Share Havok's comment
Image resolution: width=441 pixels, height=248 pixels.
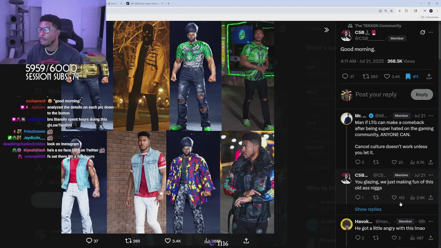pyautogui.click(x=431, y=238)
